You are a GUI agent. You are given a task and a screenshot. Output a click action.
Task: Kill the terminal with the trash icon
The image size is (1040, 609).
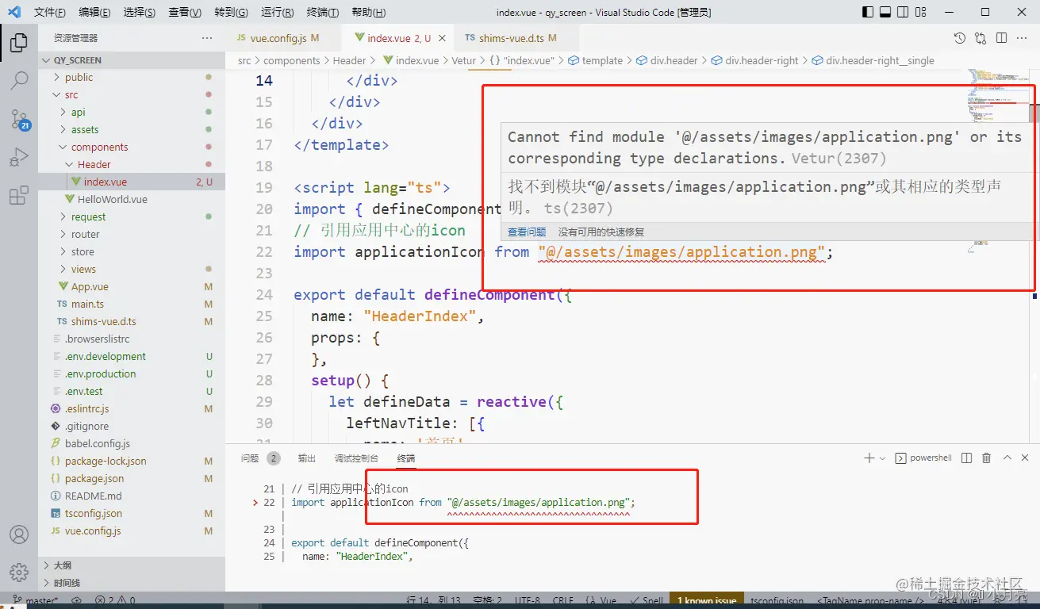[987, 458]
